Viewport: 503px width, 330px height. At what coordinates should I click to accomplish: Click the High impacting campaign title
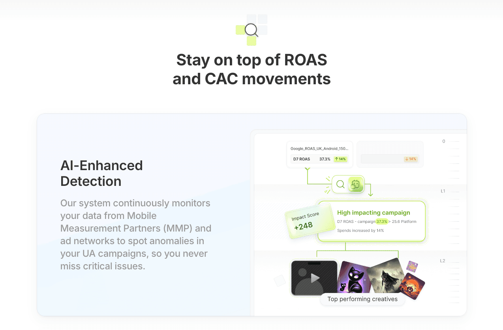(x=373, y=213)
